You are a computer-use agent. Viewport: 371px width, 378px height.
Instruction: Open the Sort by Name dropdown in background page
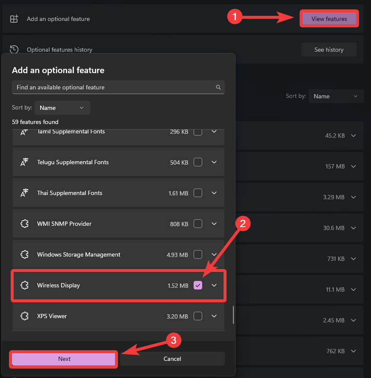[336, 96]
